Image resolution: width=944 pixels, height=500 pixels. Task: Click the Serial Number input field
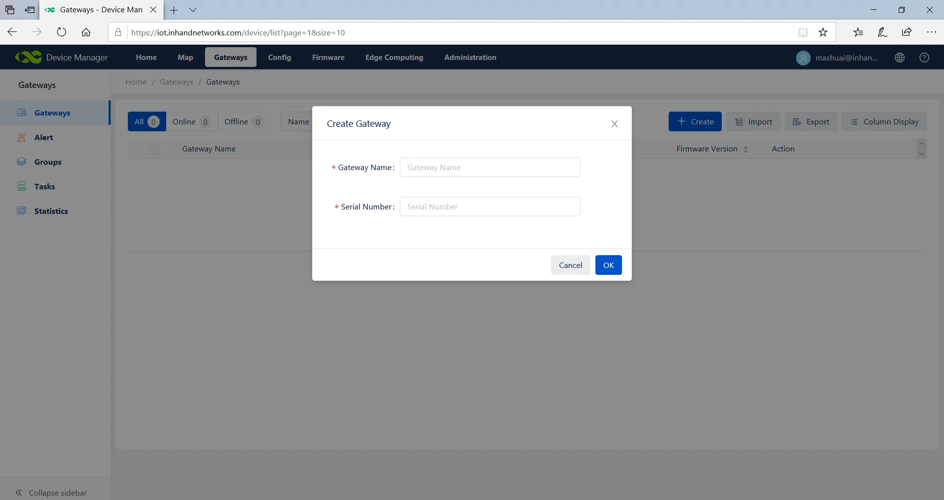(490, 206)
